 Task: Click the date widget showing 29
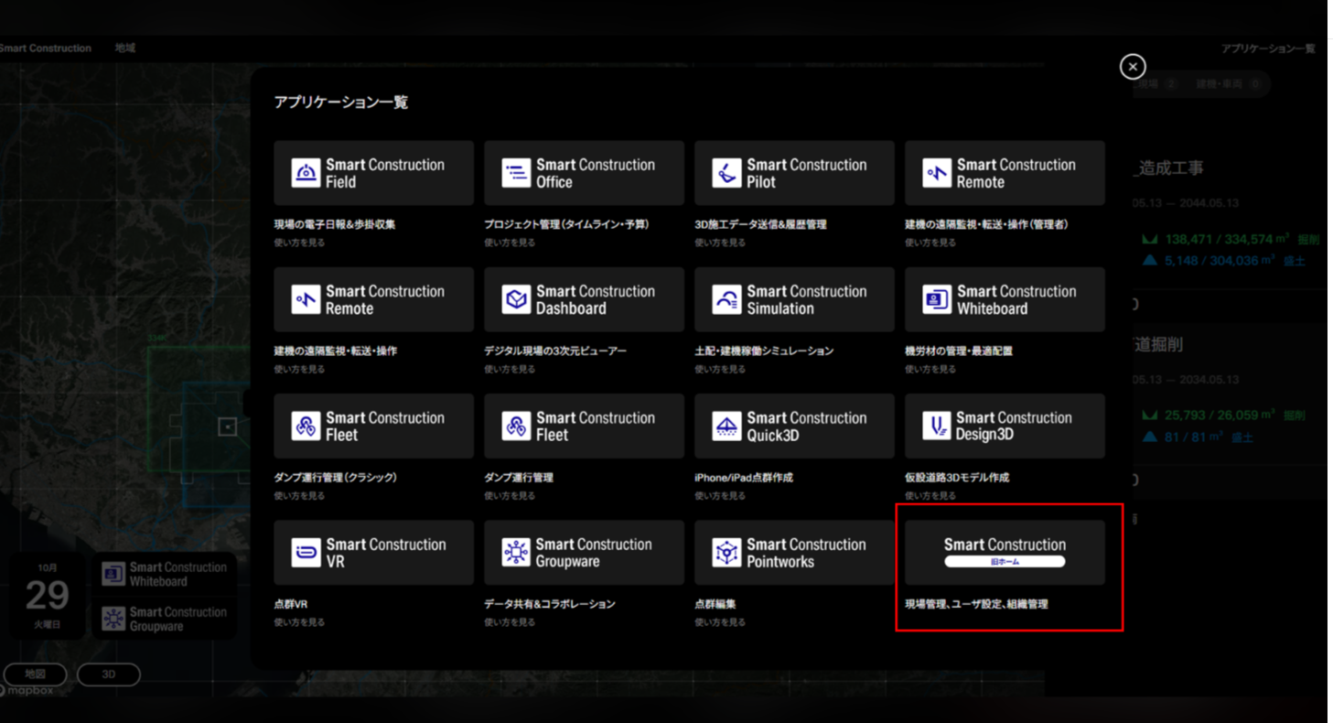click(x=47, y=596)
